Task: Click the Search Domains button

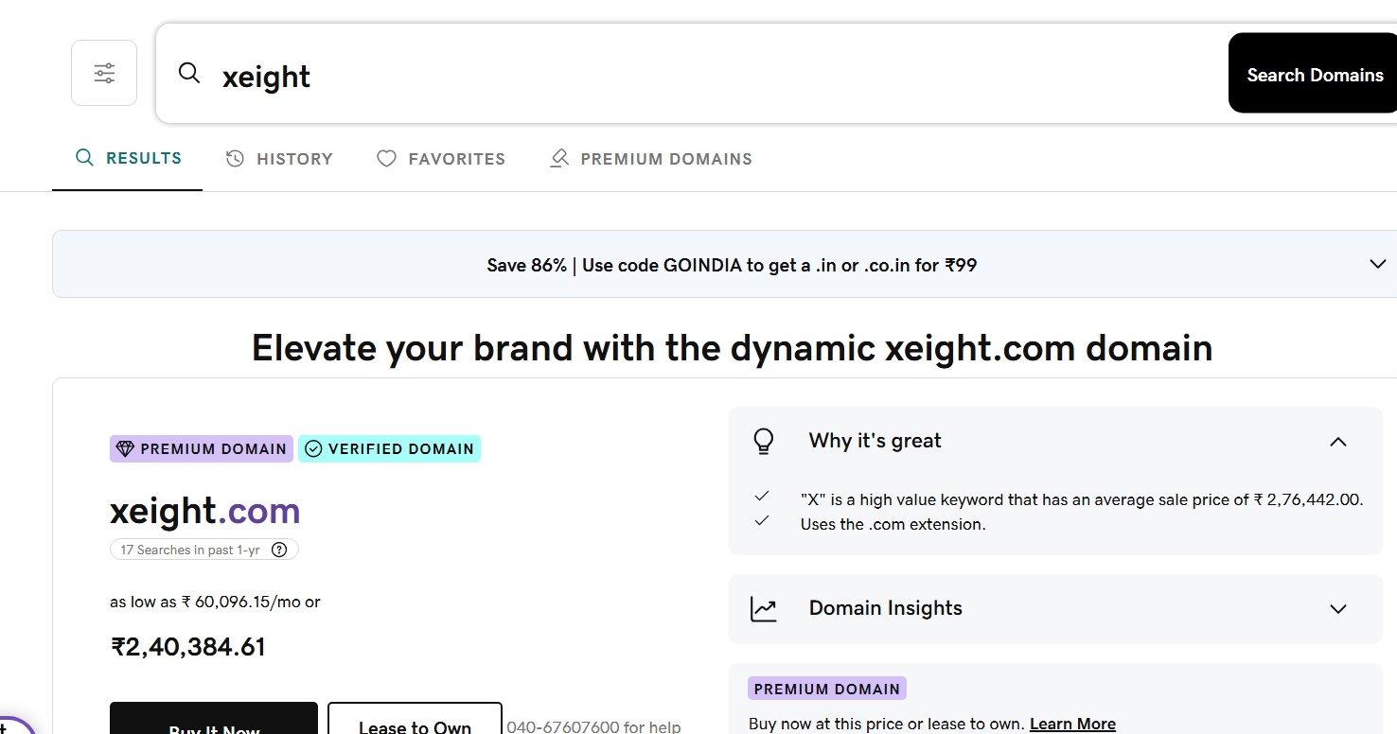Action: click(1313, 73)
